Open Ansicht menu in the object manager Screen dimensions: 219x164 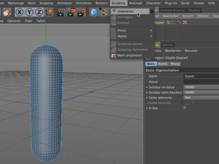click(x=188, y=16)
